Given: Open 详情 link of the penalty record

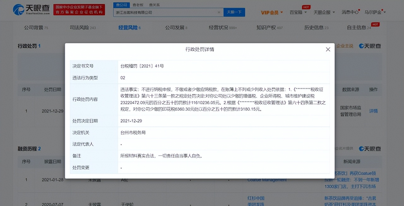Looking at the screenshot, I should pyautogui.click(x=373, y=111).
